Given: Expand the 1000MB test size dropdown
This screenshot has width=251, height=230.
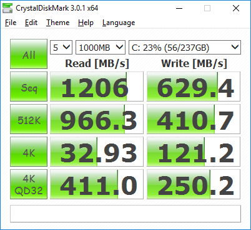Looking at the screenshot, I should pyautogui.click(x=101, y=48).
